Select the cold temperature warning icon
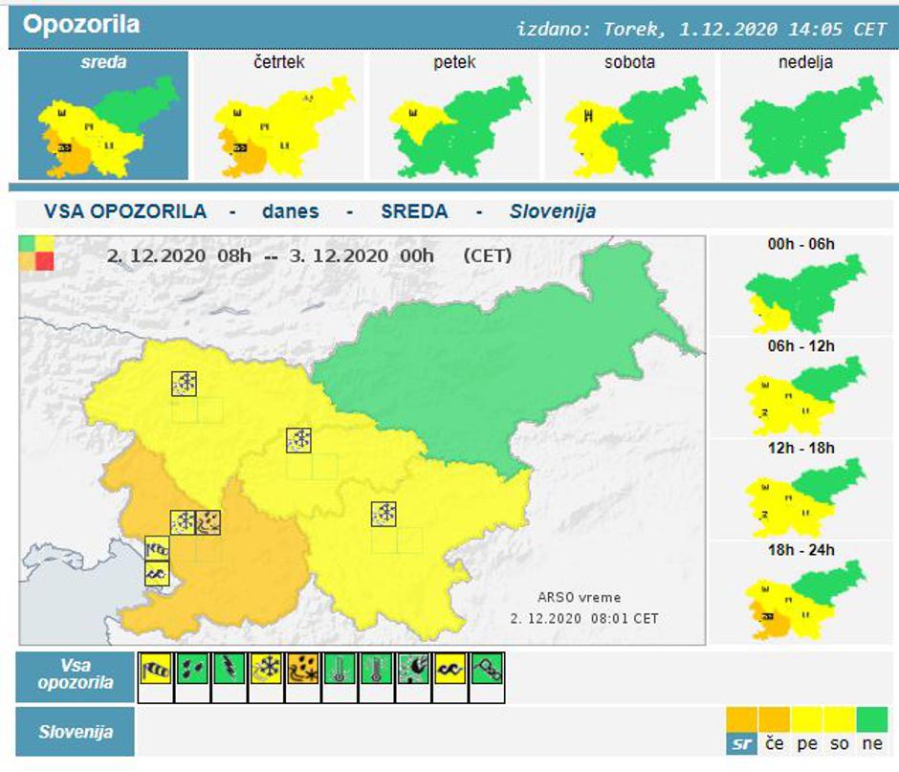 click(340, 671)
